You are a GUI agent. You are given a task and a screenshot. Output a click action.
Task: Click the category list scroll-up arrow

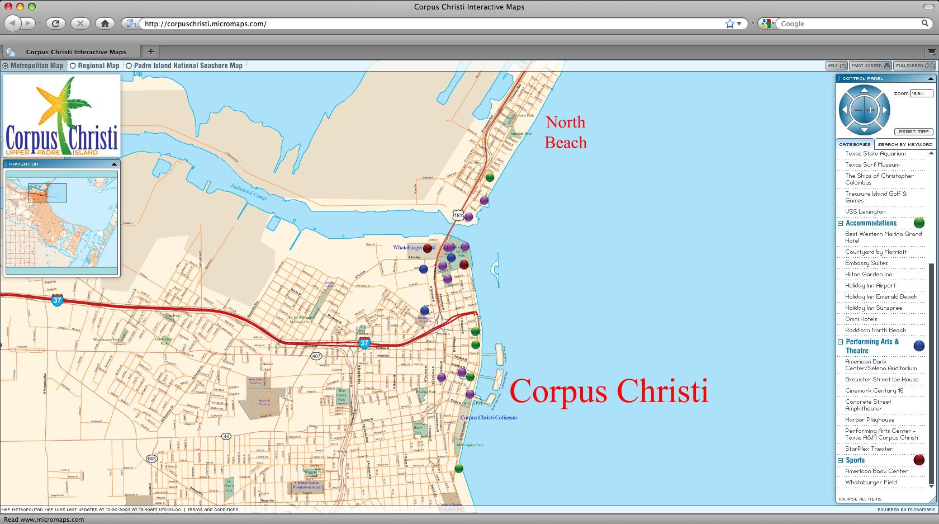pos(931,153)
